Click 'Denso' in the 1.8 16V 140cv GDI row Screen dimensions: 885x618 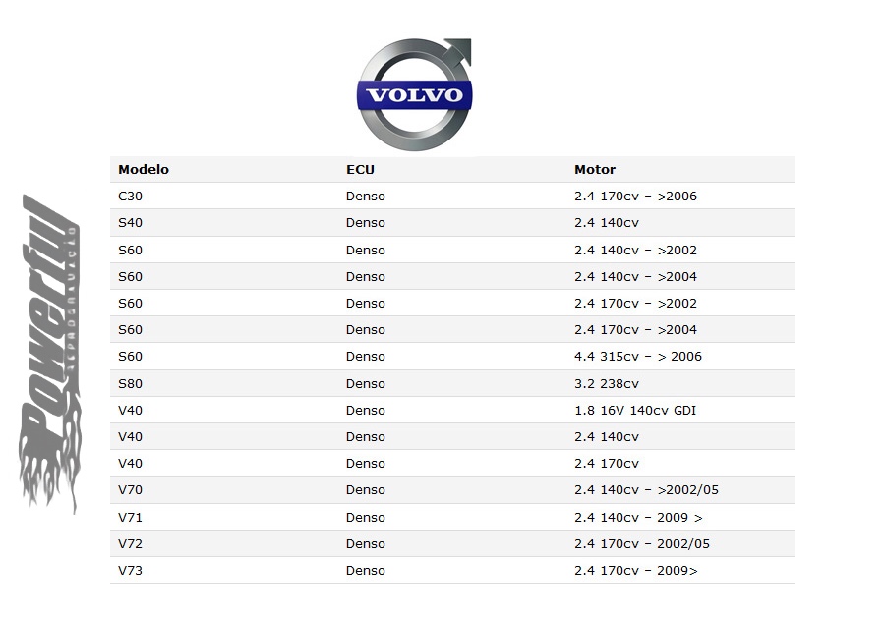coord(366,411)
